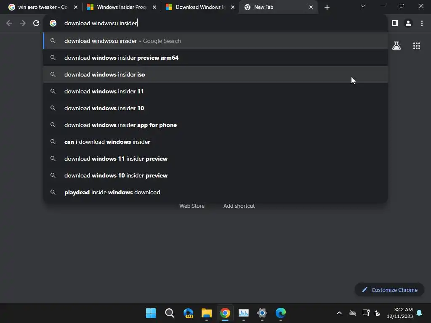This screenshot has height=323, width=431.
Task: Switch to the Download Windows Insider tab
Action: click(200, 7)
